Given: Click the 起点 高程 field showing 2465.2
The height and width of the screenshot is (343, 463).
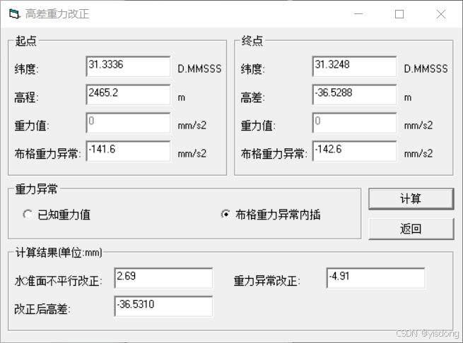Looking at the screenshot, I should click(x=128, y=95).
